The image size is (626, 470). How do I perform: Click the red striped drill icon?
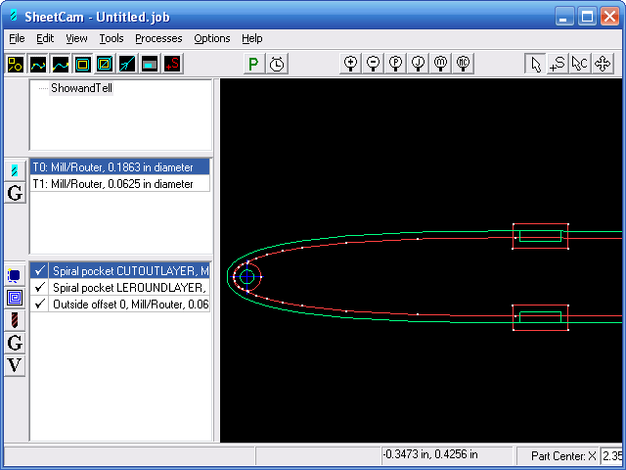coord(15,320)
